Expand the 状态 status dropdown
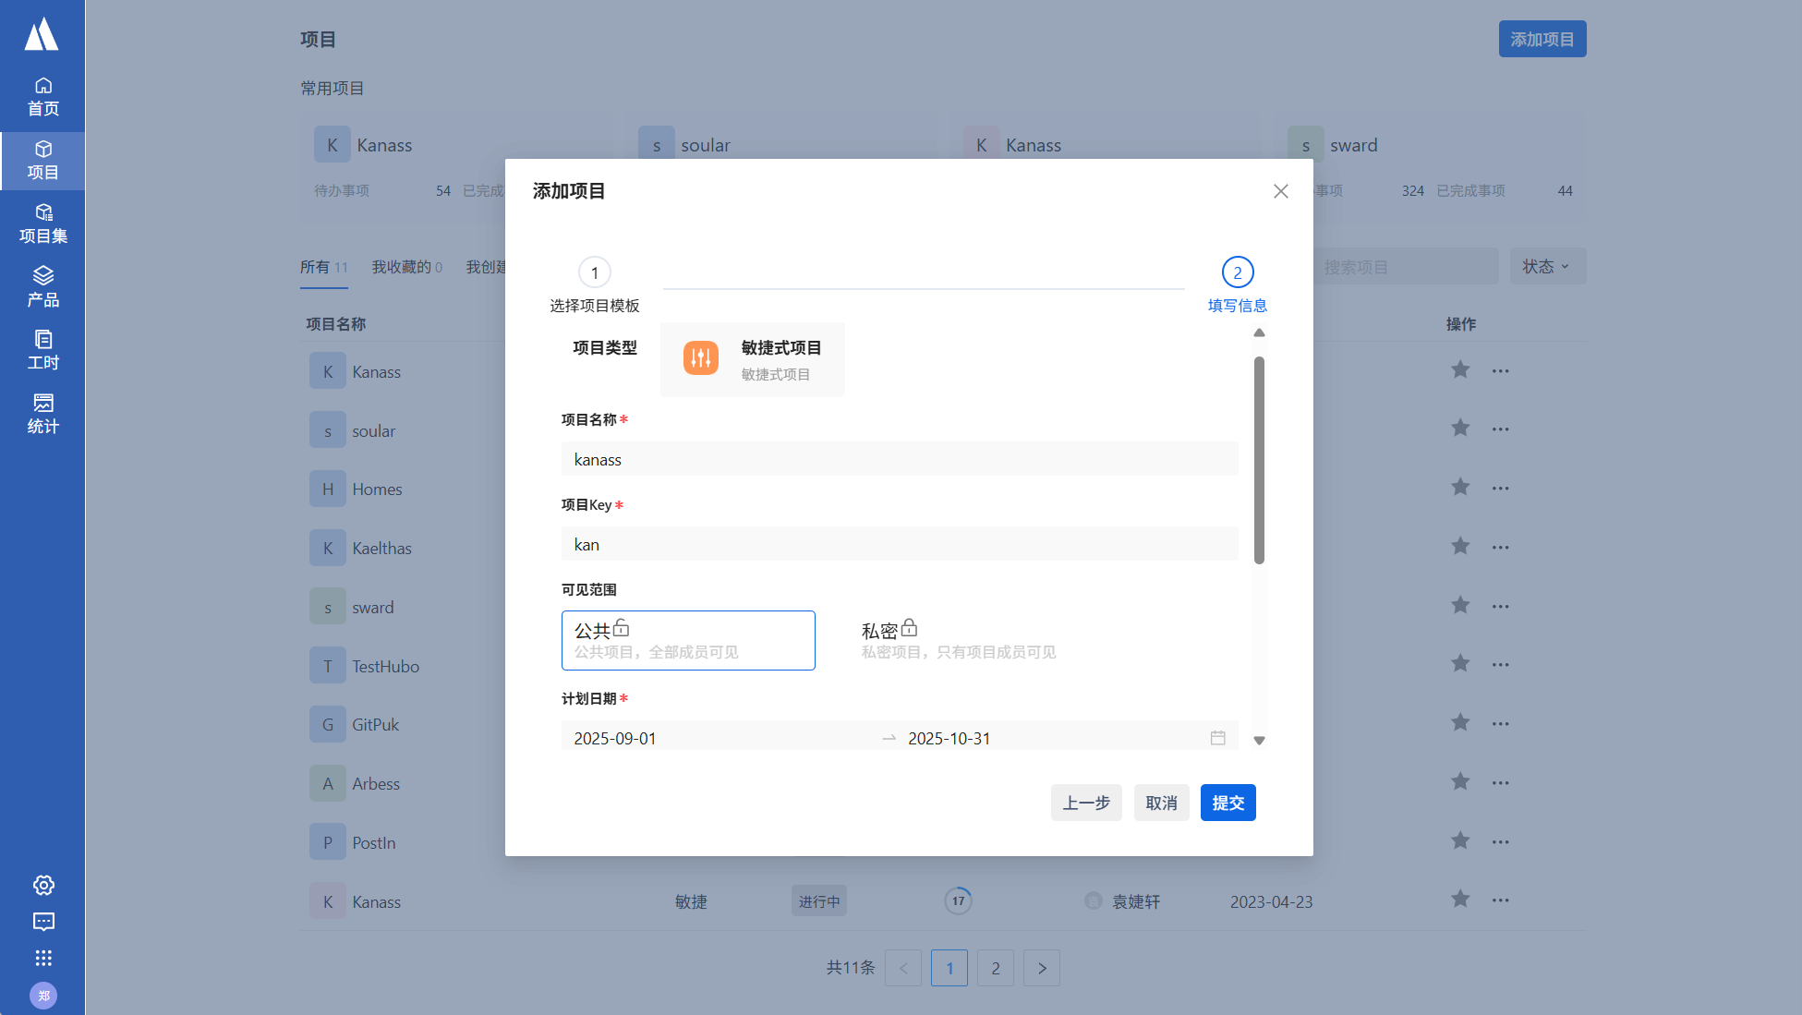Image resolution: width=1802 pixels, height=1015 pixels. [1547, 266]
